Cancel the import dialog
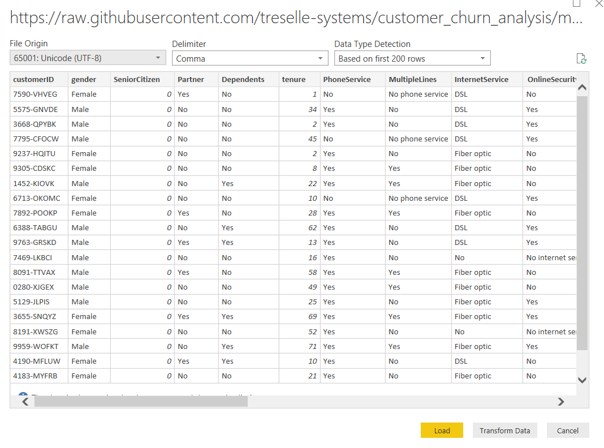 567,430
